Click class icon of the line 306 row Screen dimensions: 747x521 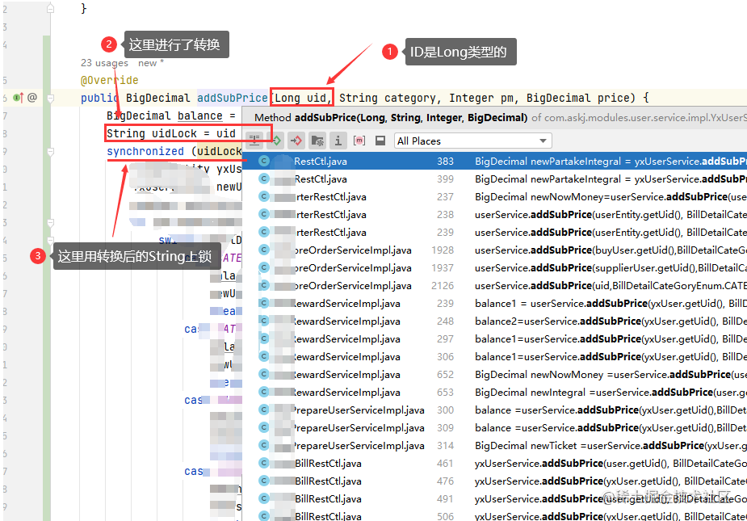point(264,356)
